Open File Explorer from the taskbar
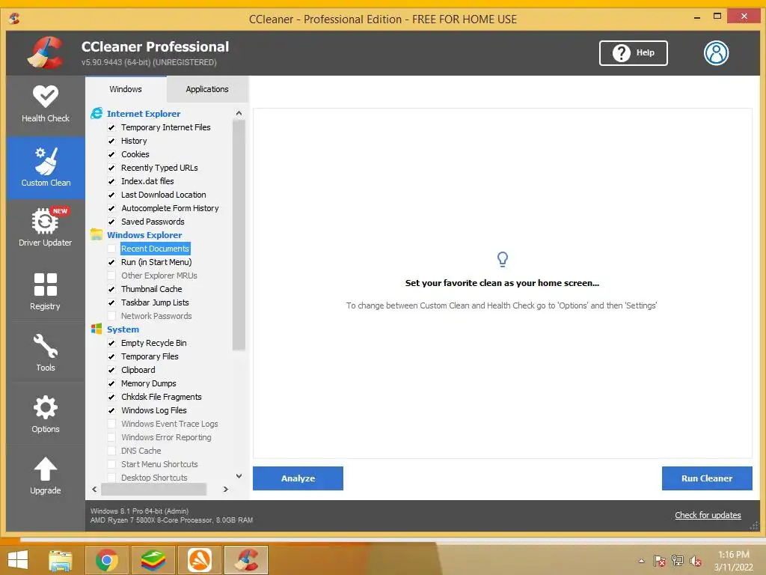Image resolution: width=766 pixels, height=575 pixels. pyautogui.click(x=61, y=560)
